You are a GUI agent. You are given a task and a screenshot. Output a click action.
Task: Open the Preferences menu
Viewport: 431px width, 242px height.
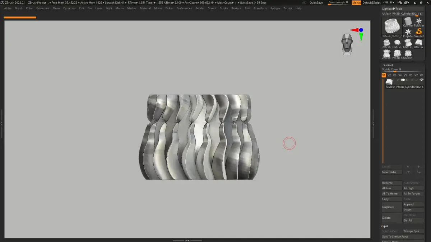184,8
